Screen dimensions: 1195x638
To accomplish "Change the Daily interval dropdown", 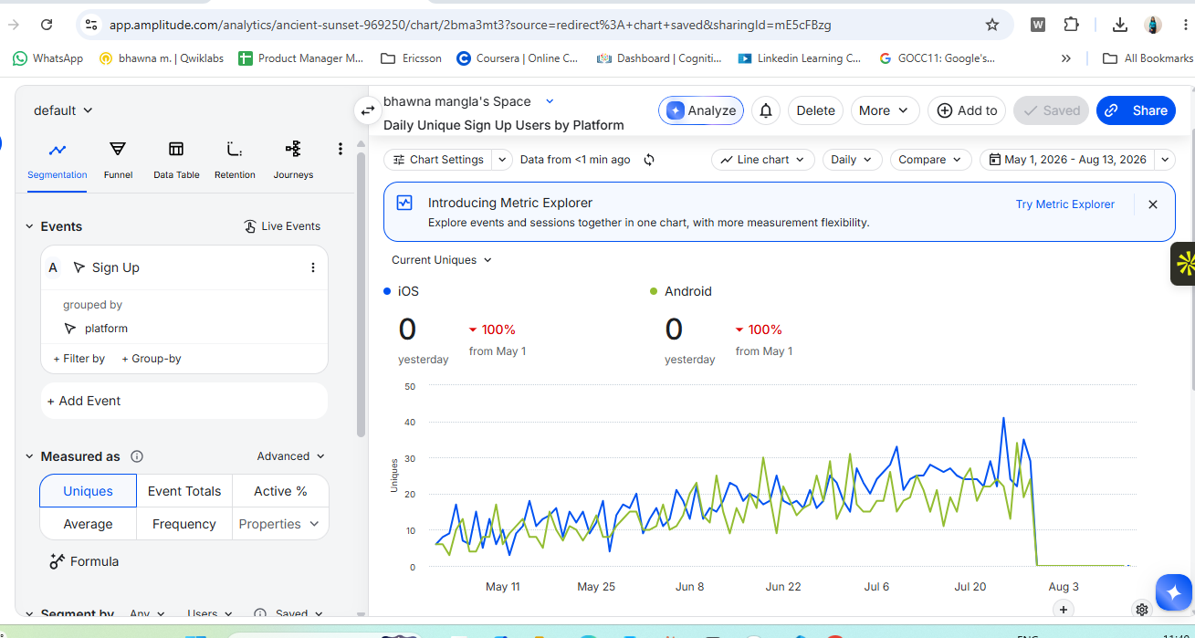I will pyautogui.click(x=852, y=160).
